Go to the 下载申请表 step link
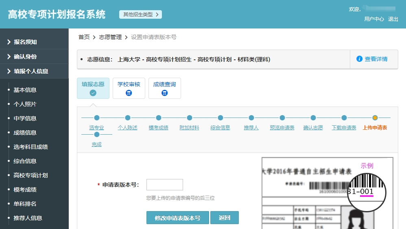The width and height of the screenshot is (406, 229). (344, 128)
